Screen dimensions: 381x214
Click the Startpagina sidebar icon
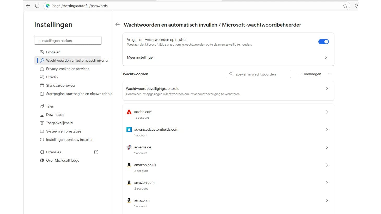42,94
